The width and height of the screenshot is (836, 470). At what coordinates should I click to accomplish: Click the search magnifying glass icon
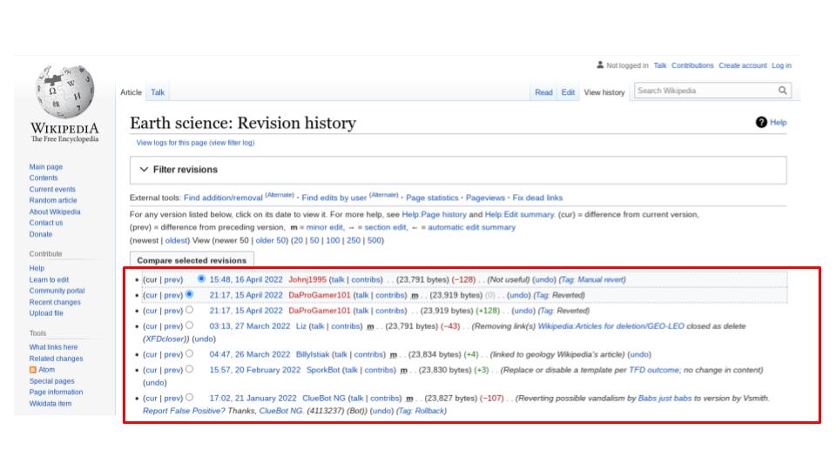click(783, 91)
